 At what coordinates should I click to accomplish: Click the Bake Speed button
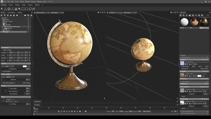(x=147, y=111)
